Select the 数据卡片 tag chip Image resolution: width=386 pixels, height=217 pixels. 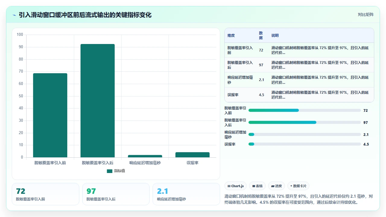(x=299, y=186)
